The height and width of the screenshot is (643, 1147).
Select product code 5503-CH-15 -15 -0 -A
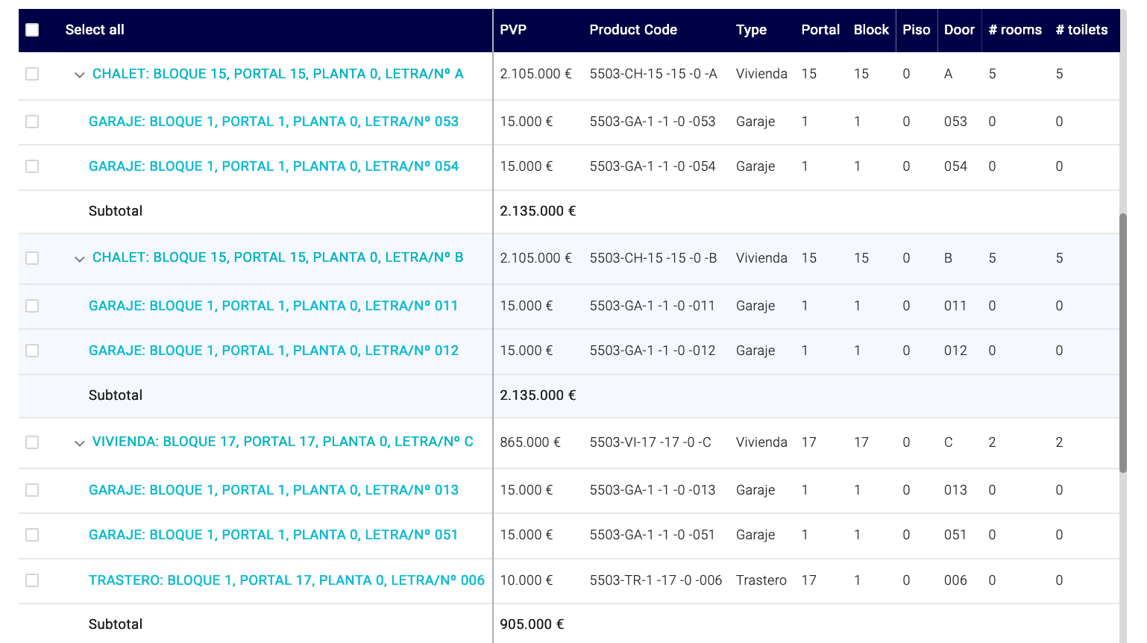coord(653,74)
